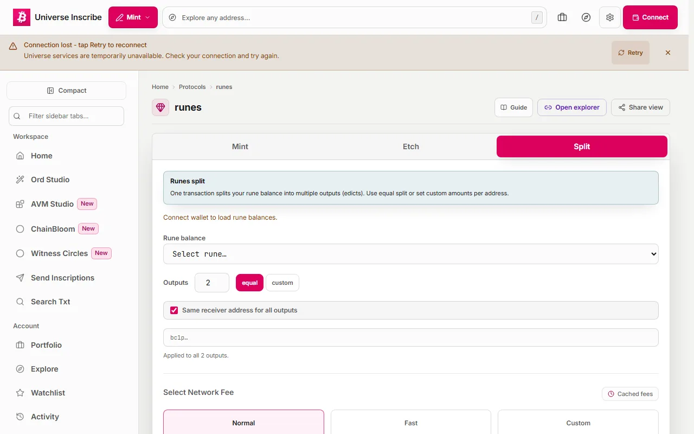
Task: Click the runes gem icon beside title
Action: coord(160,107)
